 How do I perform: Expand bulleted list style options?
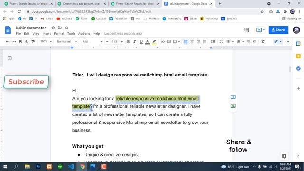tap(233, 42)
